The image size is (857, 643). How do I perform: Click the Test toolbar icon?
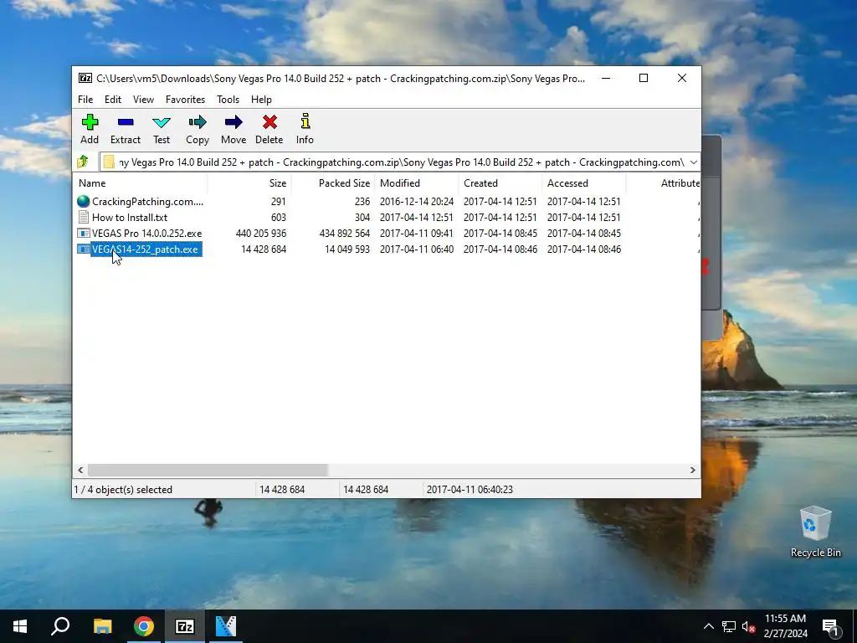162,122
